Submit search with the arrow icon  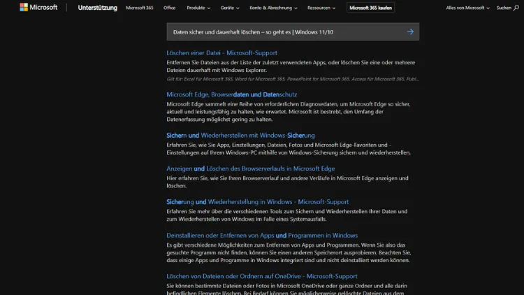(410, 31)
